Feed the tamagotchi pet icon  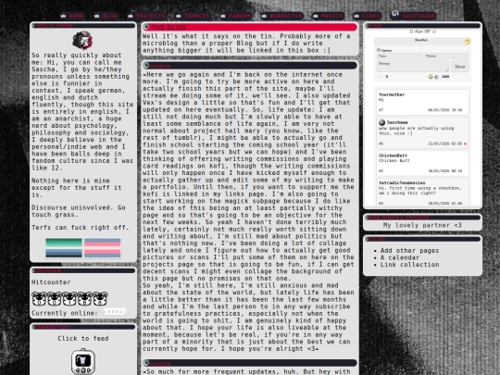coord(83,361)
